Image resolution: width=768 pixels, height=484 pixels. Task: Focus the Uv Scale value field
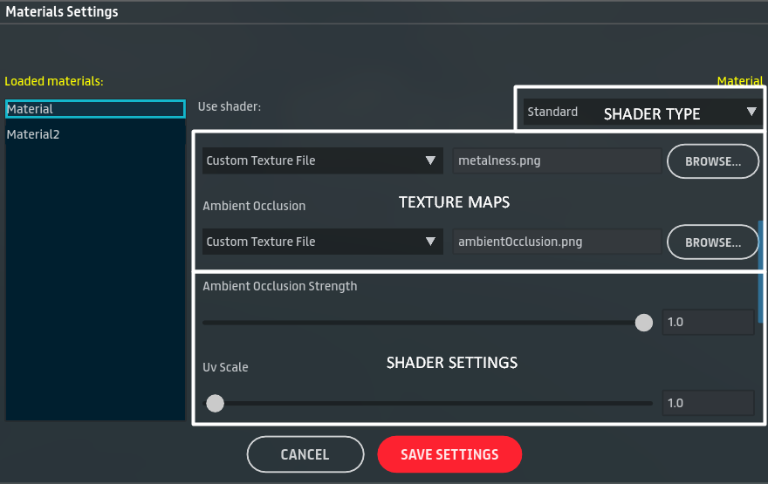tap(707, 404)
